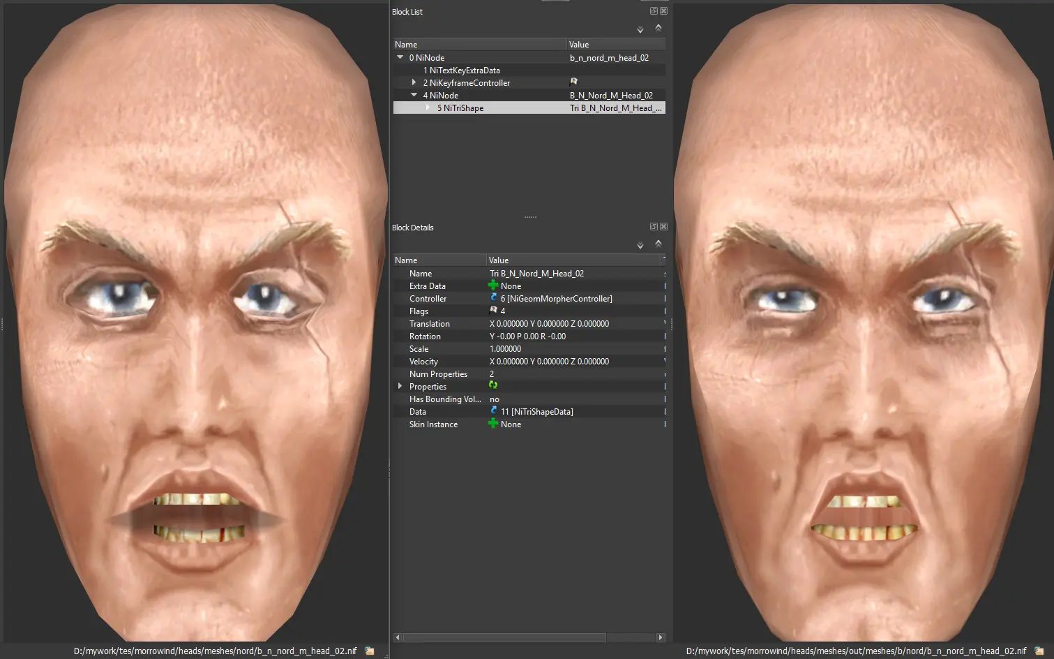Click None value in Skin Instance row
This screenshot has height=659, width=1054.
511,424
